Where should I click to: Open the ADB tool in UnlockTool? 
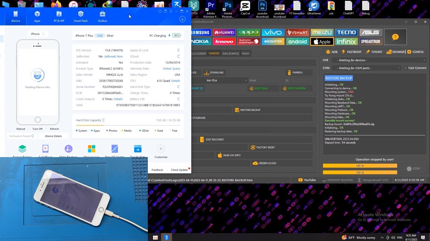(332, 52)
